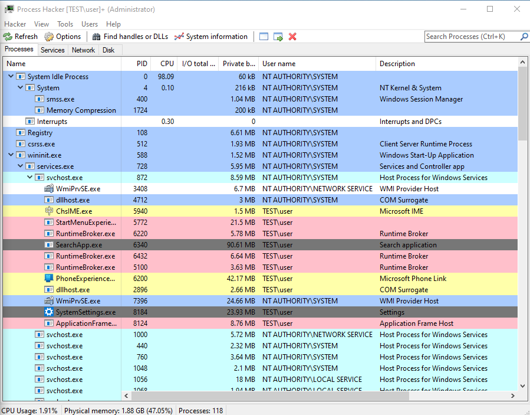The image size is (530, 415).
Task: Click the smss.exe process icon
Action: point(39,99)
